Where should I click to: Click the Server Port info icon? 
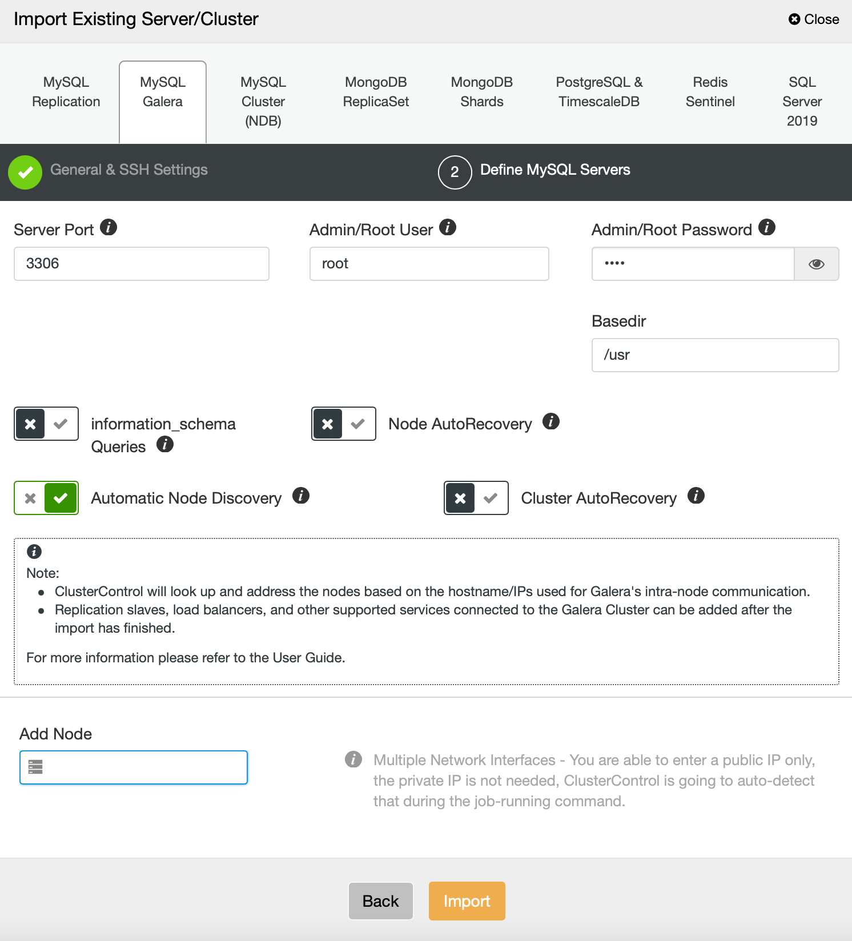(x=108, y=227)
